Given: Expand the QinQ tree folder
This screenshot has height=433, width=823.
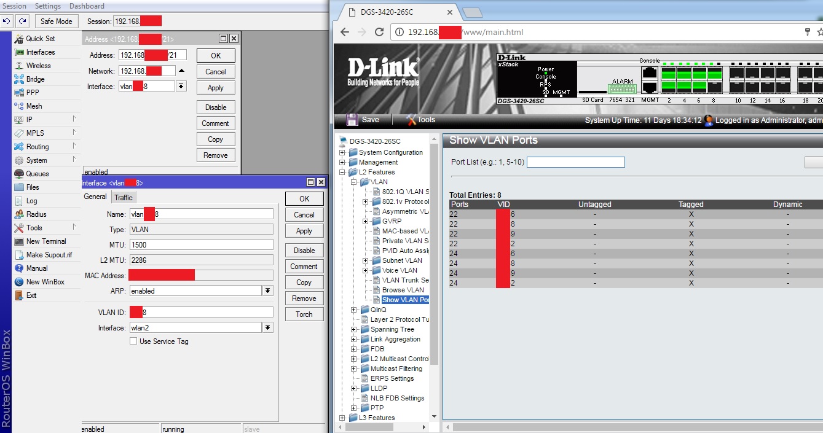Looking at the screenshot, I should [354, 310].
